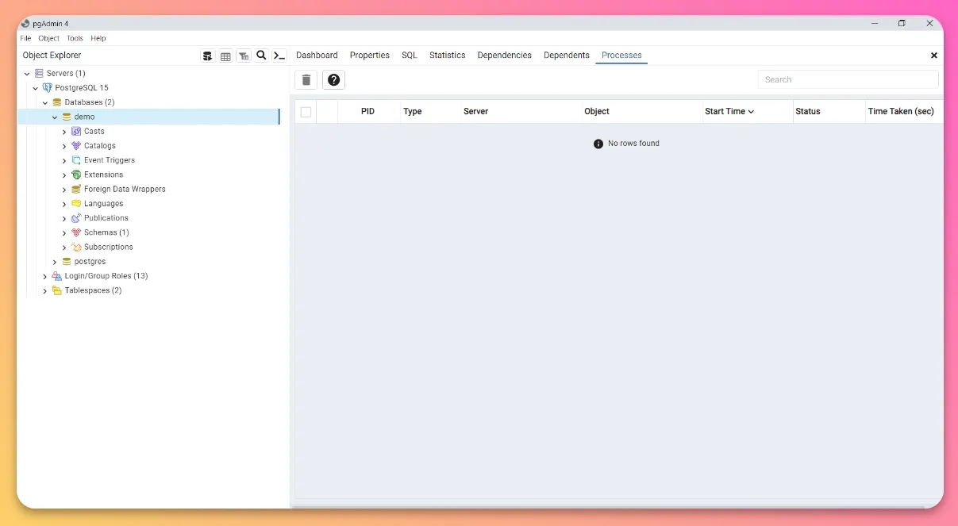
Task: Open the help question mark button
Action: [334, 79]
